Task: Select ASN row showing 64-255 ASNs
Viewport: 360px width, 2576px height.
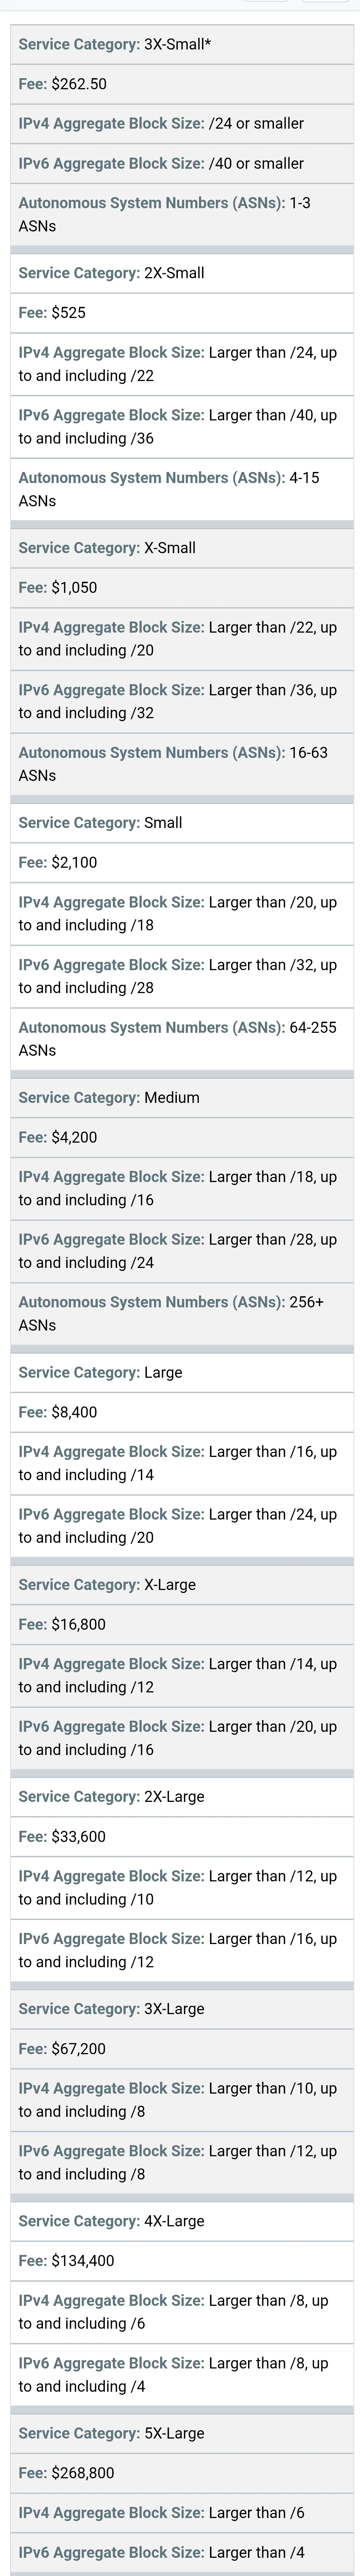Action: tap(182, 1039)
